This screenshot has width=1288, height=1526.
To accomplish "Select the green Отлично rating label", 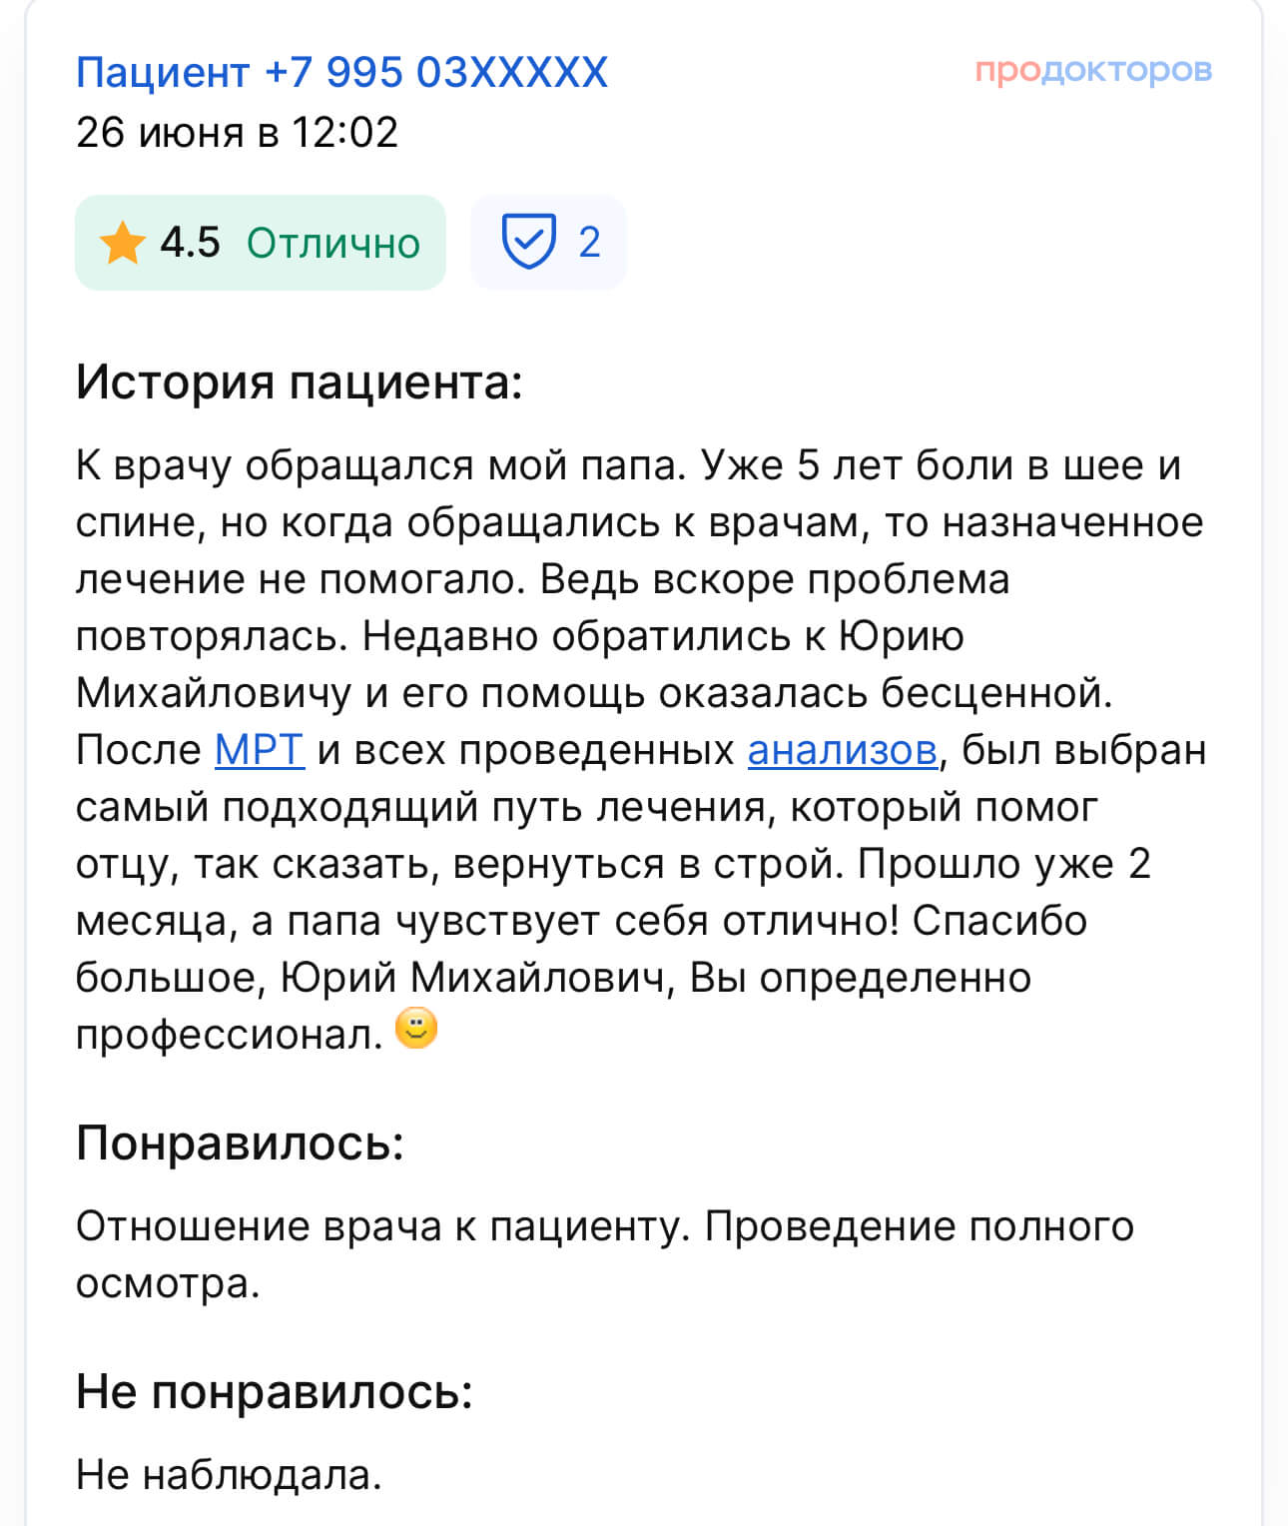I will coord(333,243).
